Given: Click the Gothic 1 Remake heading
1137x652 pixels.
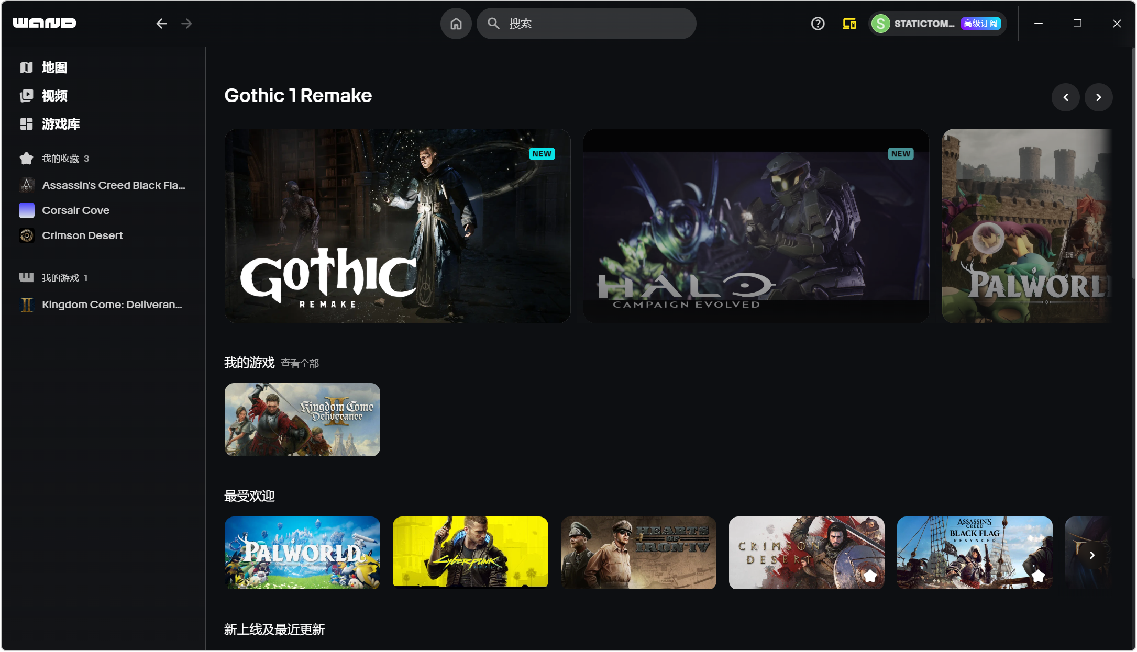Looking at the screenshot, I should pyautogui.click(x=298, y=96).
